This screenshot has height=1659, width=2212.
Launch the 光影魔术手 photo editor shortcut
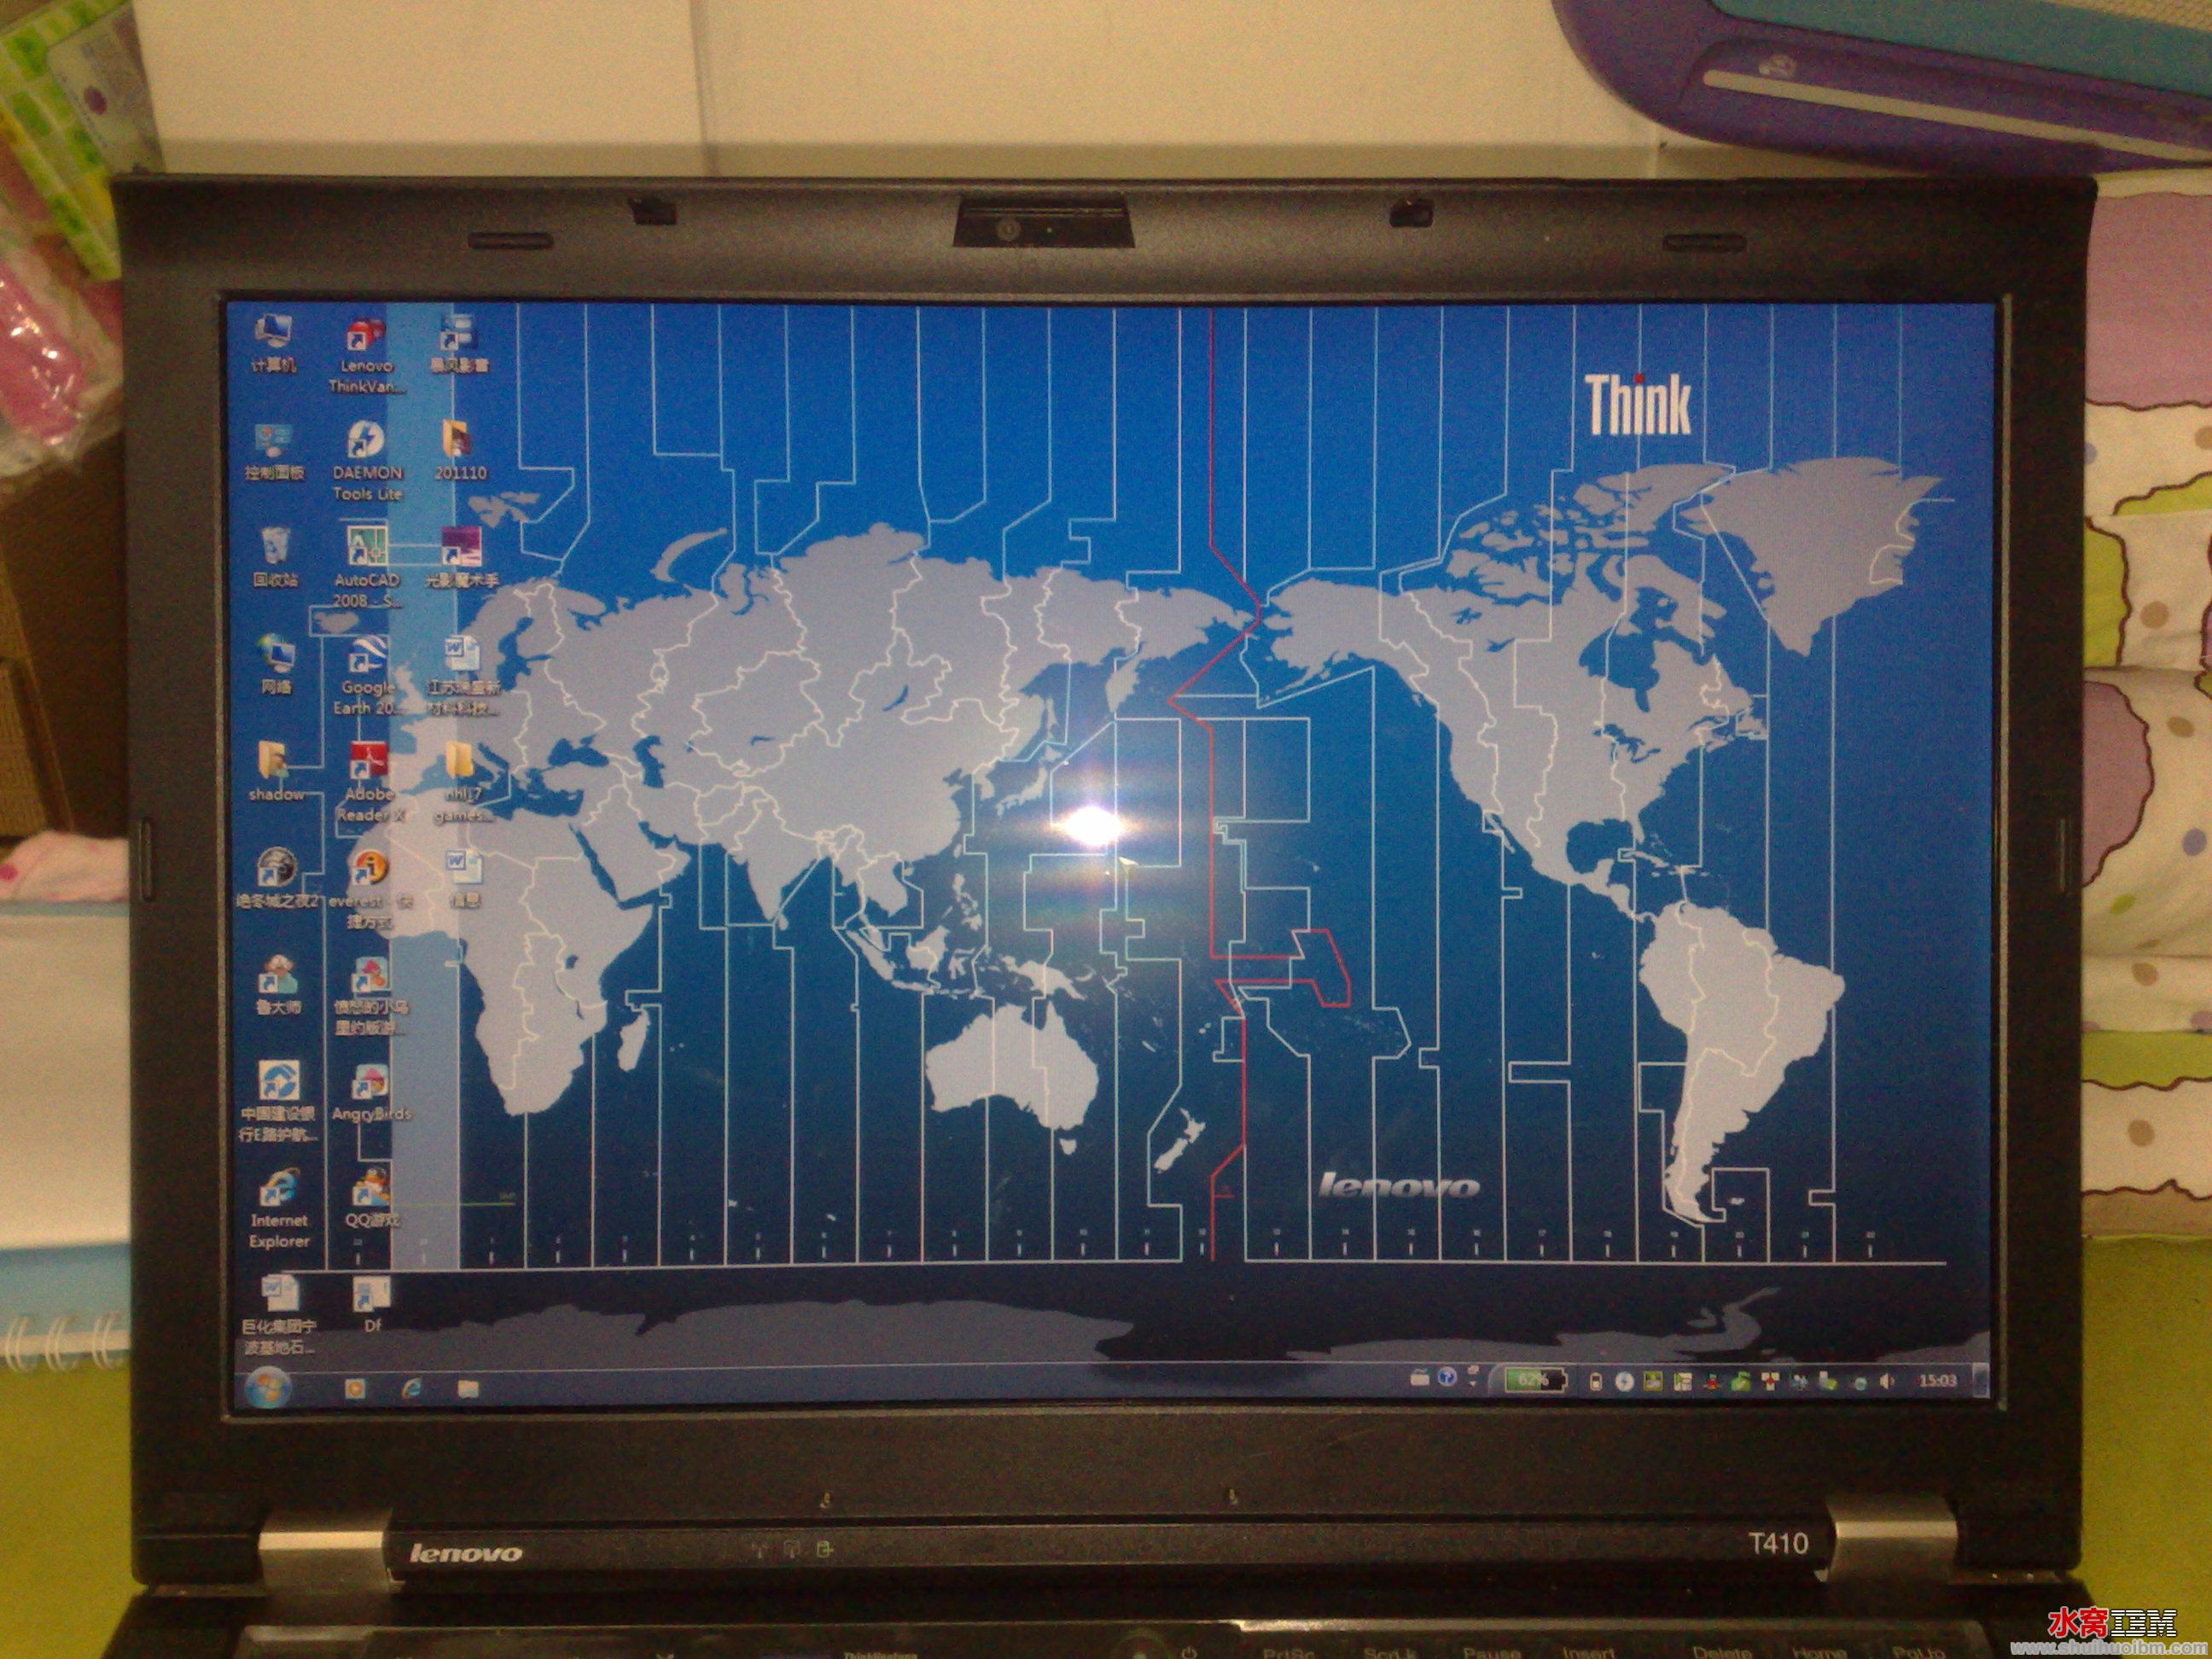[x=461, y=557]
